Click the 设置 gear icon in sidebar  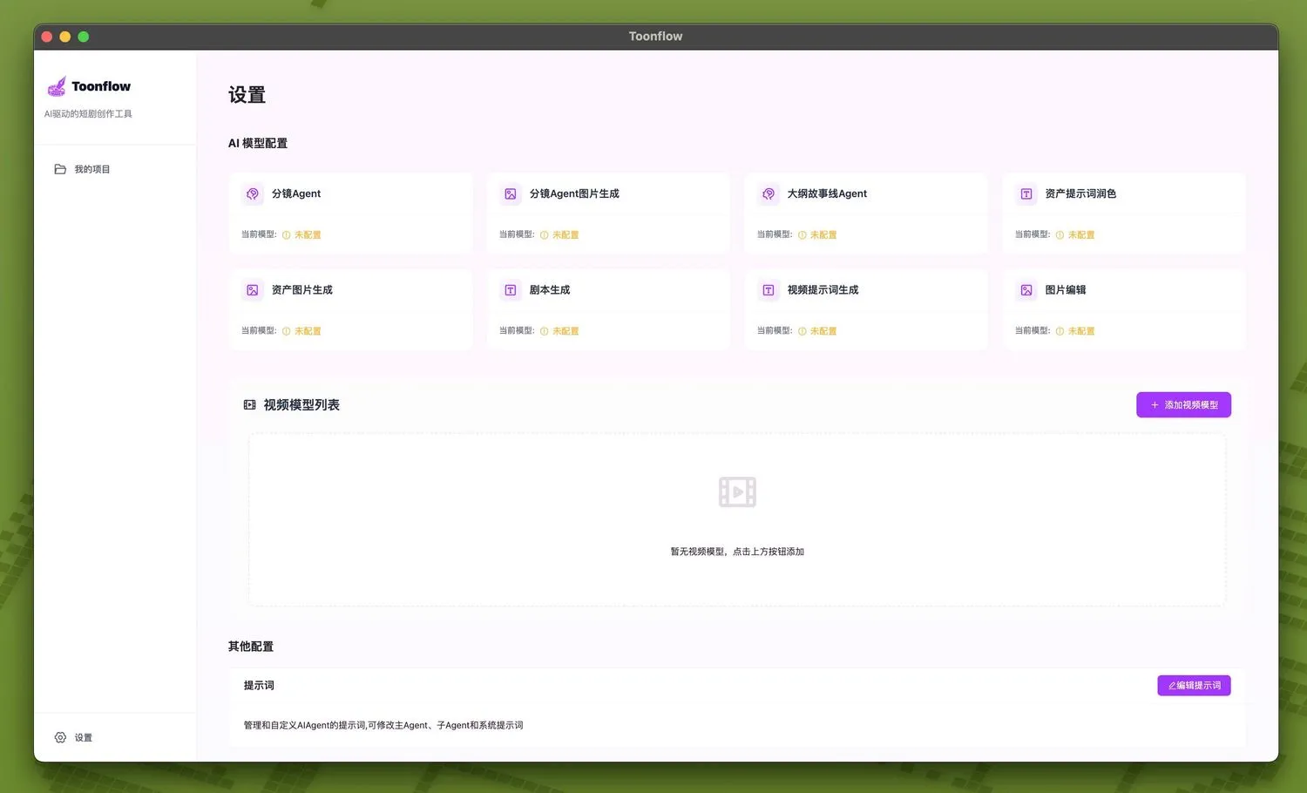point(60,737)
